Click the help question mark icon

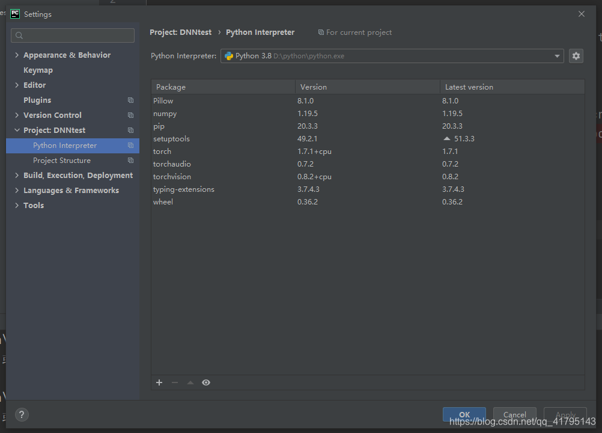(22, 414)
